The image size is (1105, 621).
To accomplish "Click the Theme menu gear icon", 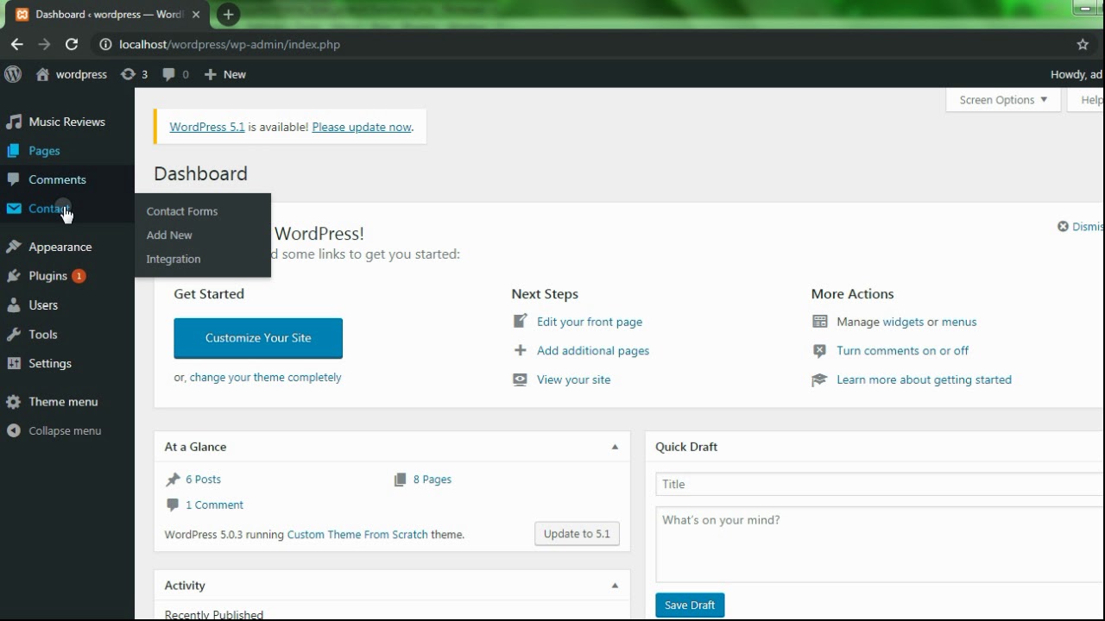I will tap(14, 402).
